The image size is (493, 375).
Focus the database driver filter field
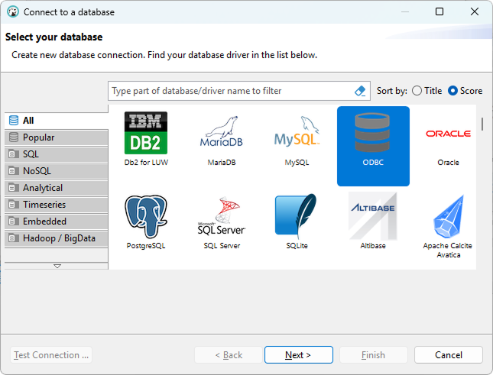click(x=229, y=91)
